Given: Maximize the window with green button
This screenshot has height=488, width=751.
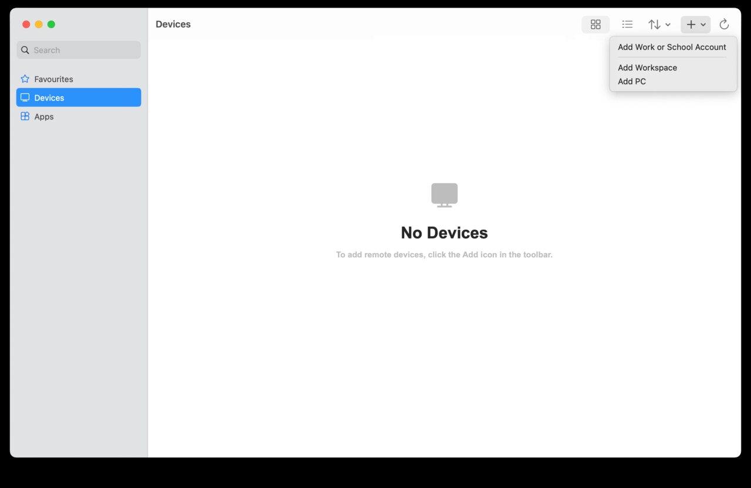Looking at the screenshot, I should pos(51,24).
